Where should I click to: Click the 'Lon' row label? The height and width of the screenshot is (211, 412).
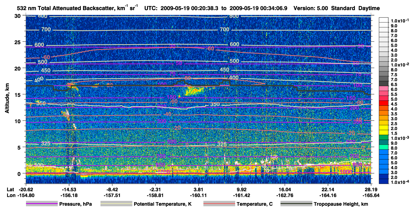coord(11,195)
